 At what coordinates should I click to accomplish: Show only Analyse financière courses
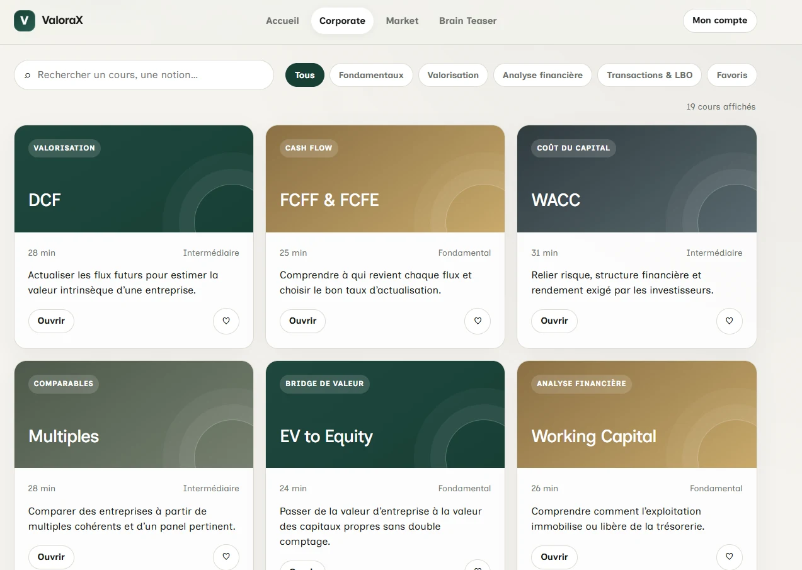[542, 75]
